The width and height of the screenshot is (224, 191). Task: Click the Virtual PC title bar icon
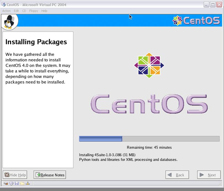tap(4, 5)
